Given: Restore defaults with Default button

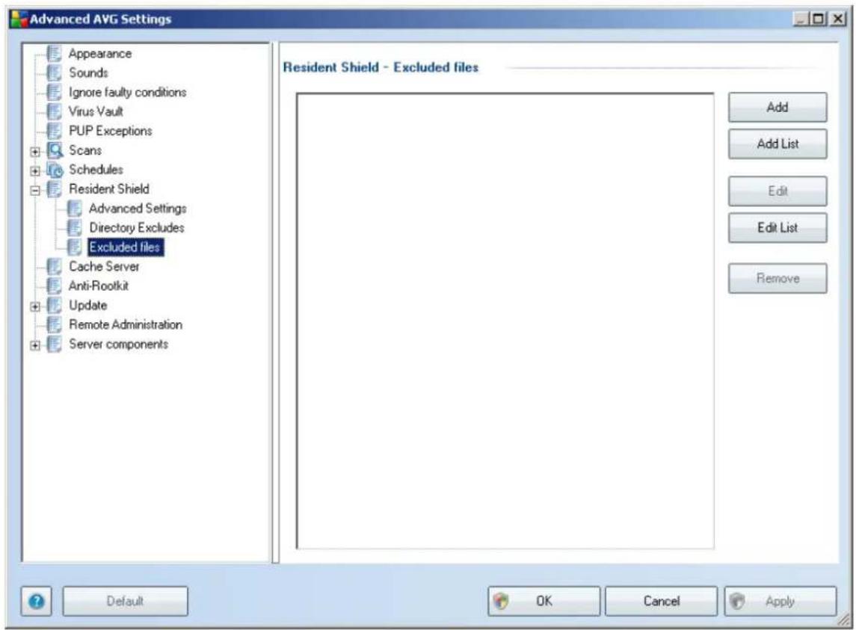Looking at the screenshot, I should [x=125, y=601].
